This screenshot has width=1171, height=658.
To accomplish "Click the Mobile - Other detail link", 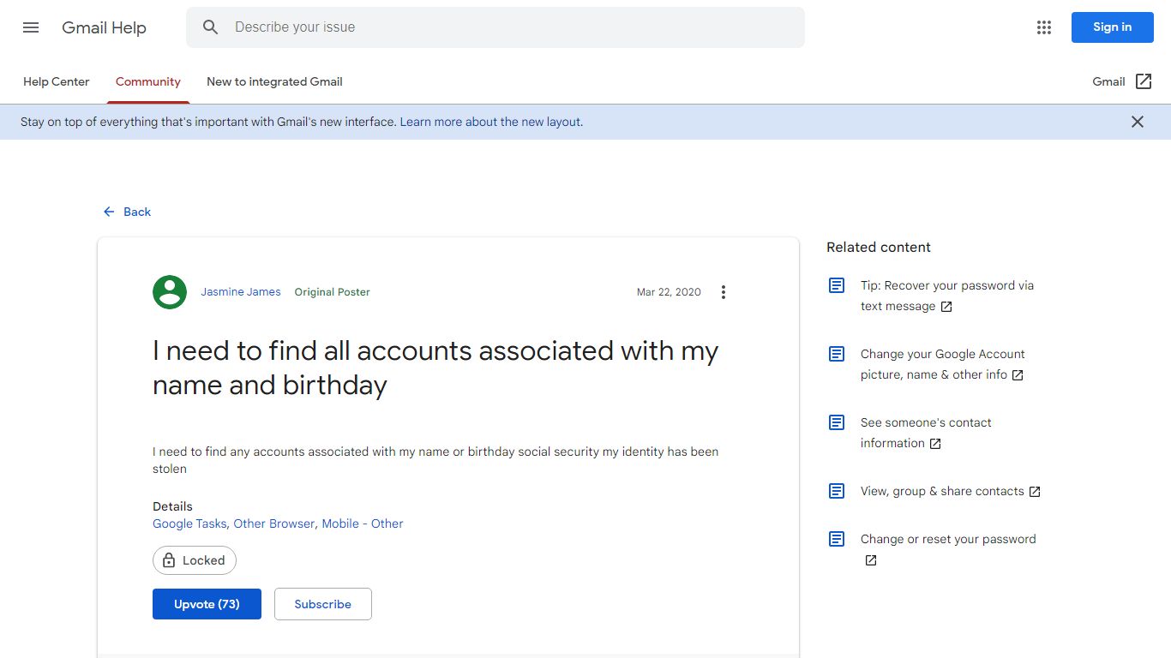I will [x=363, y=523].
